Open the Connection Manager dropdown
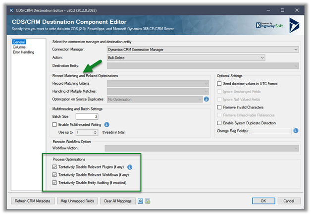Screen dimensions: 311x215 point(203,49)
